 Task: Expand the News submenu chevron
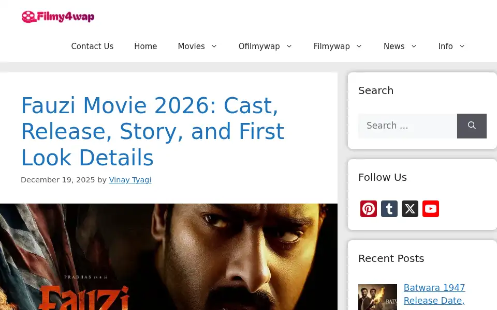point(414,47)
